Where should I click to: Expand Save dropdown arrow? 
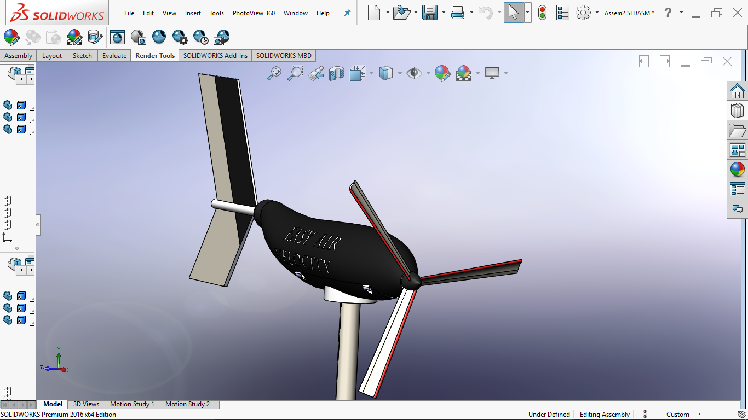444,13
